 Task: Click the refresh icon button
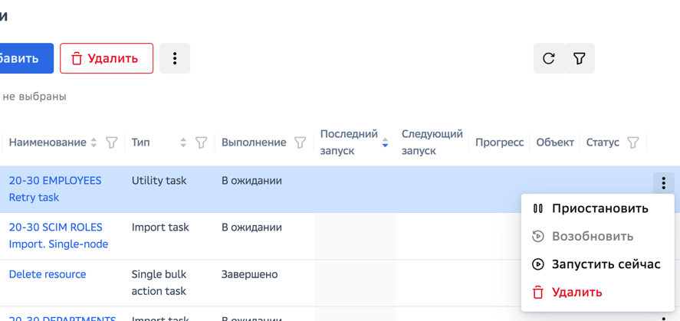click(x=549, y=58)
